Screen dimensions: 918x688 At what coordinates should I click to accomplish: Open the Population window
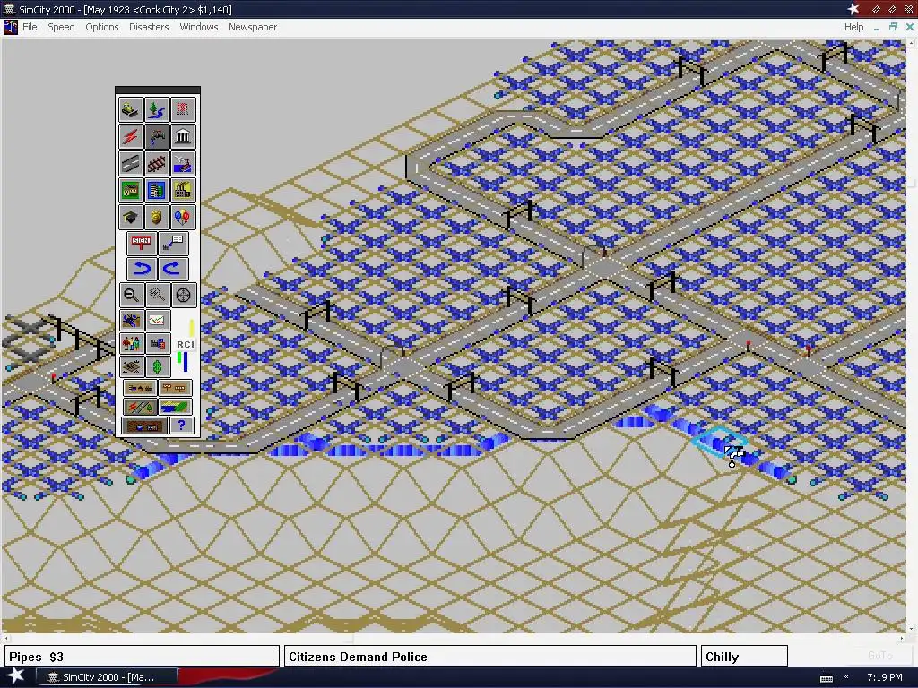point(131,343)
